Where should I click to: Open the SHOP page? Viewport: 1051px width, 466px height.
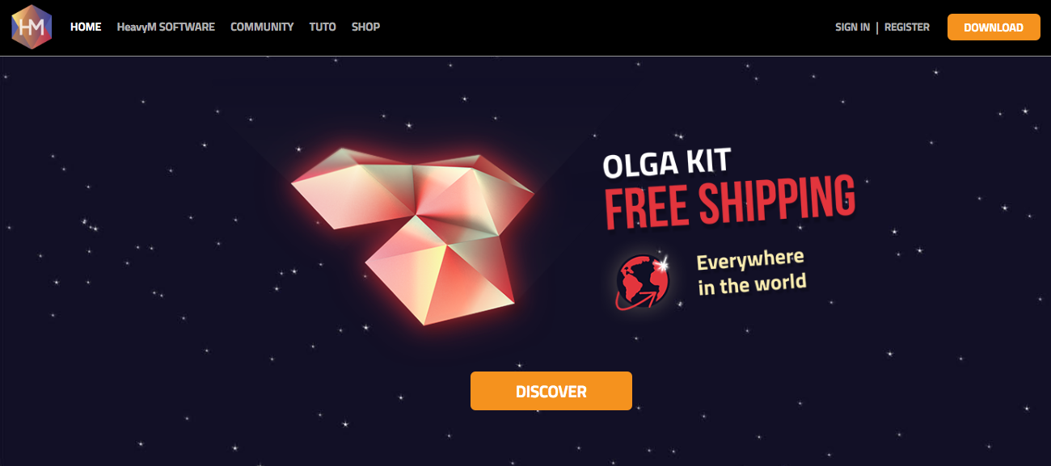[365, 27]
